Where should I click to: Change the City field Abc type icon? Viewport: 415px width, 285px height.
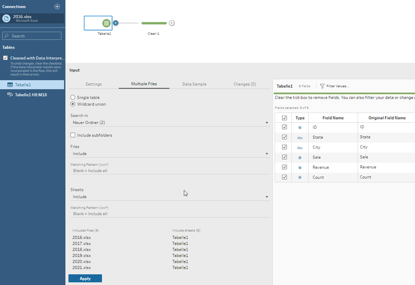pos(300,148)
